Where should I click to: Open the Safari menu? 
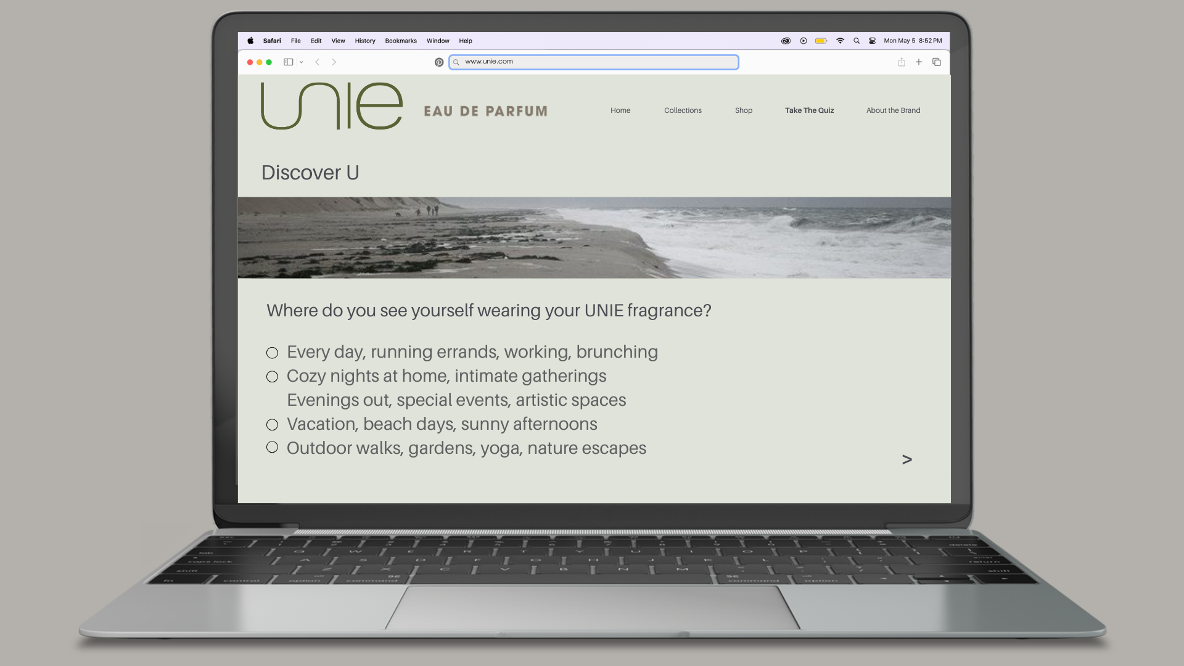pyautogui.click(x=272, y=41)
